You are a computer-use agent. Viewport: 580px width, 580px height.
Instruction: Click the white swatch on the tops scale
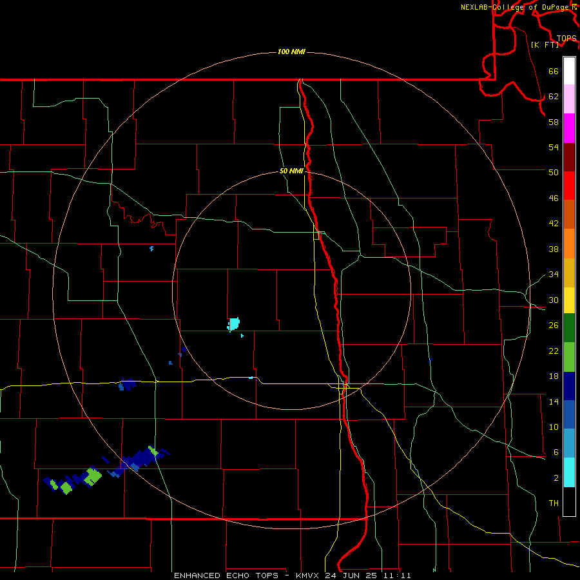(x=569, y=71)
